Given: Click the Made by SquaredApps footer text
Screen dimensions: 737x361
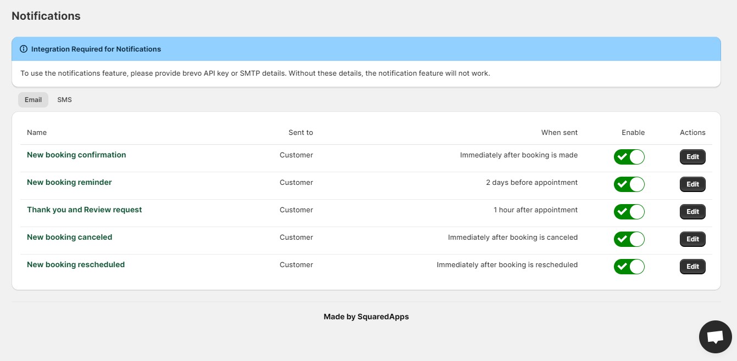Looking at the screenshot, I should point(366,317).
